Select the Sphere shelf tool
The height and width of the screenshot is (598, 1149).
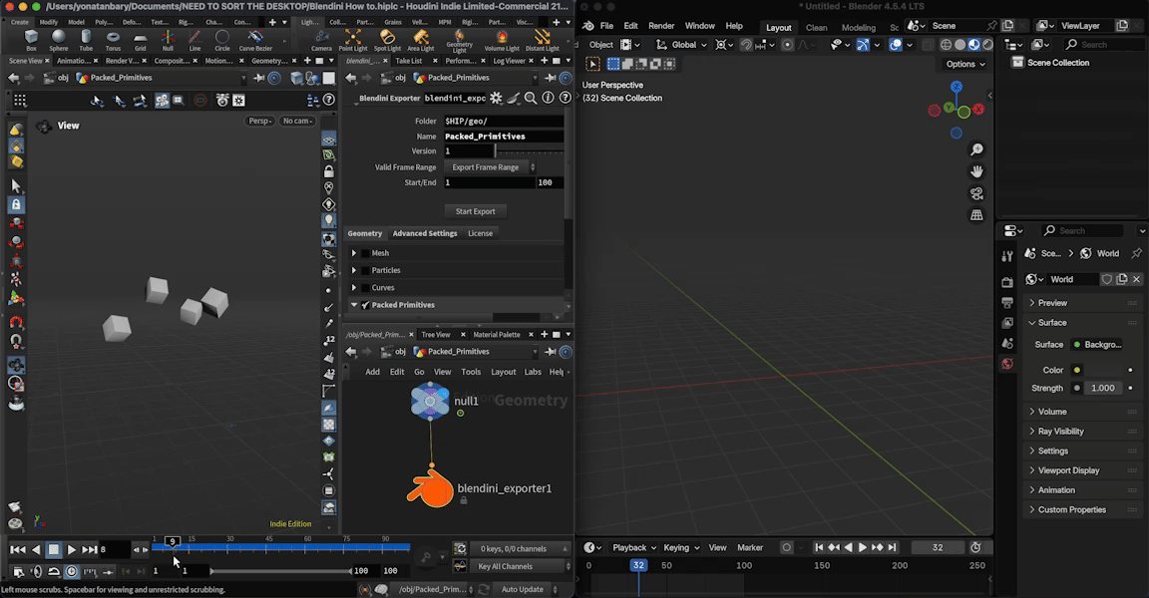[x=59, y=40]
